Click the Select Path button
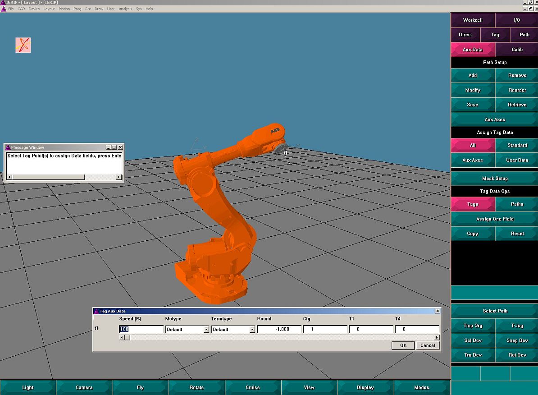538x395 pixels. [x=494, y=311]
